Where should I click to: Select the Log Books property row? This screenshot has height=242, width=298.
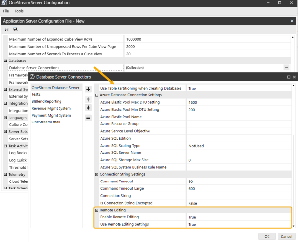click(x=18, y=153)
